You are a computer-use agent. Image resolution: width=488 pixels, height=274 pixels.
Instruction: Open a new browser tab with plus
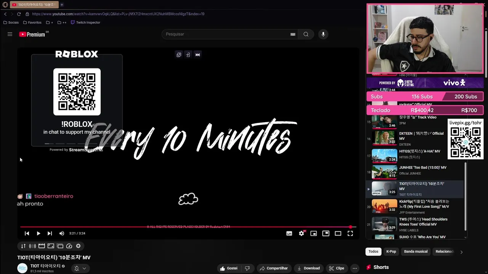62,5
